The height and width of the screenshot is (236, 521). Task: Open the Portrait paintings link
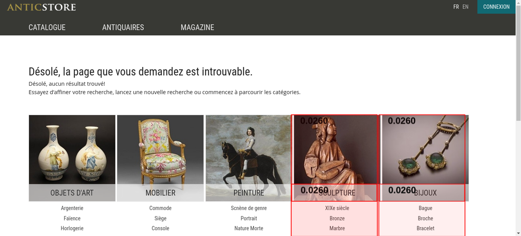pos(249,218)
